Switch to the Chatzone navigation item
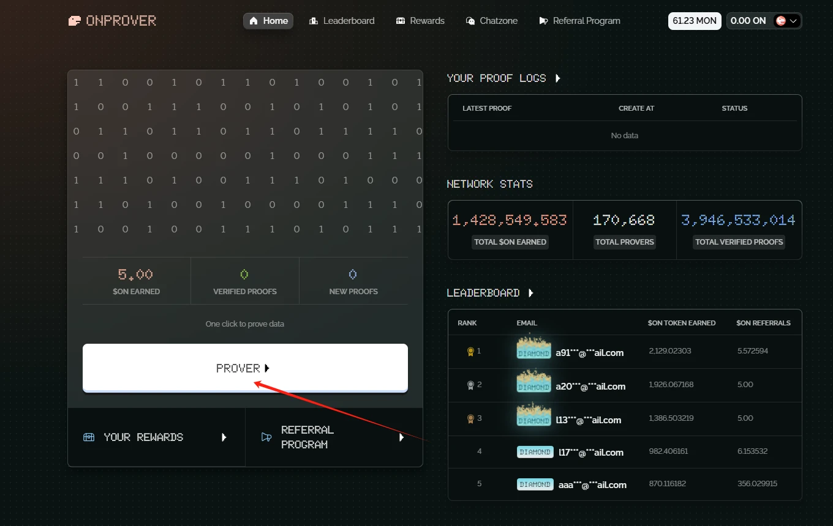833x526 pixels. point(492,21)
